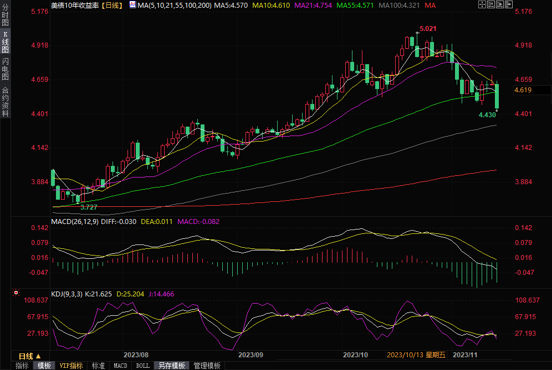Click the 2023/10/13 星期五 date marker

416,355
